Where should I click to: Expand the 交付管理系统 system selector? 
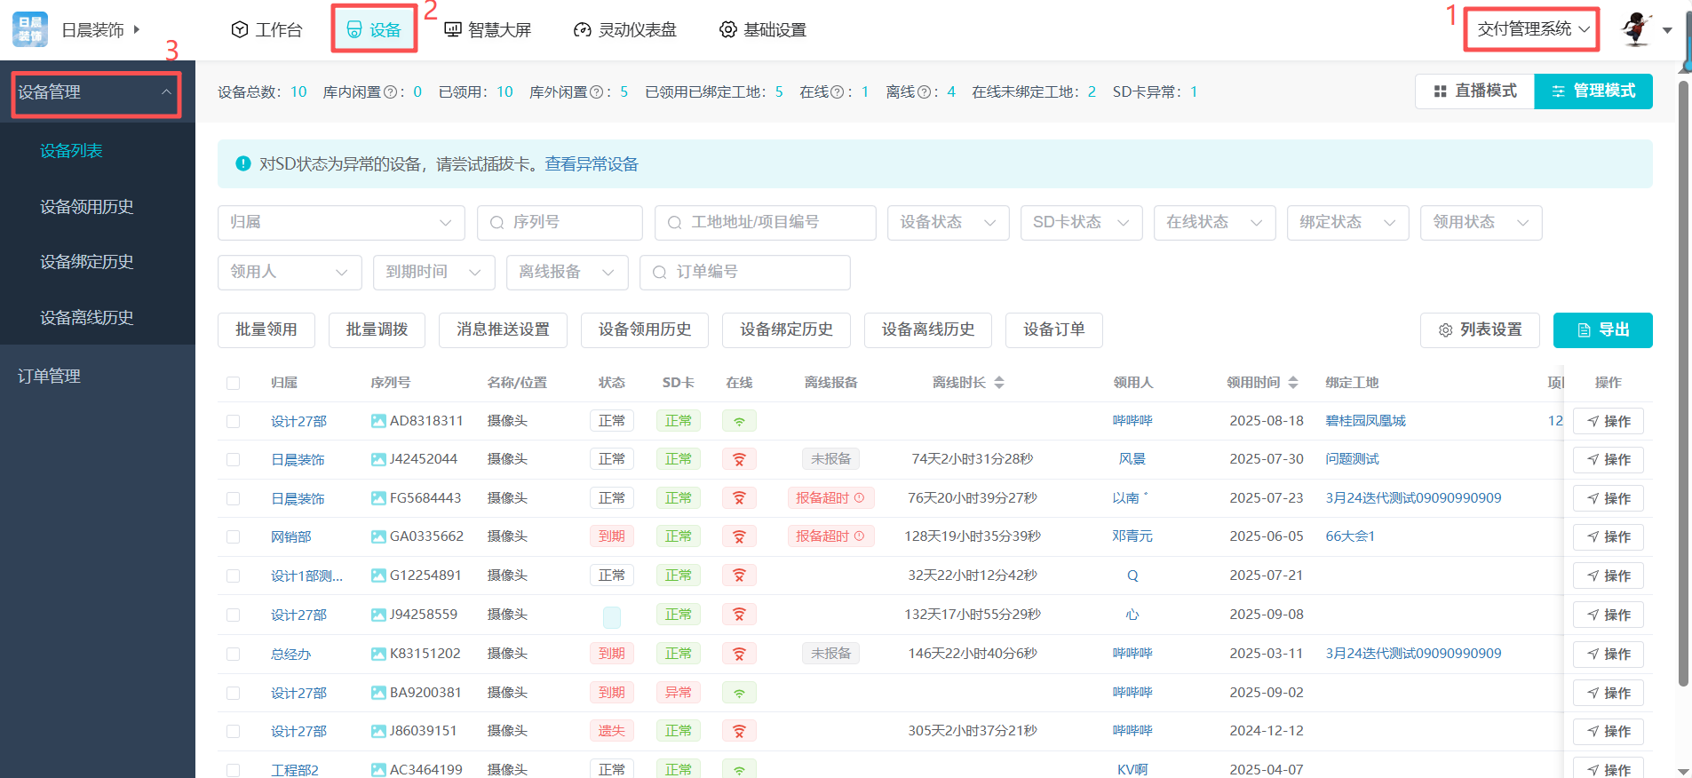1532,29
